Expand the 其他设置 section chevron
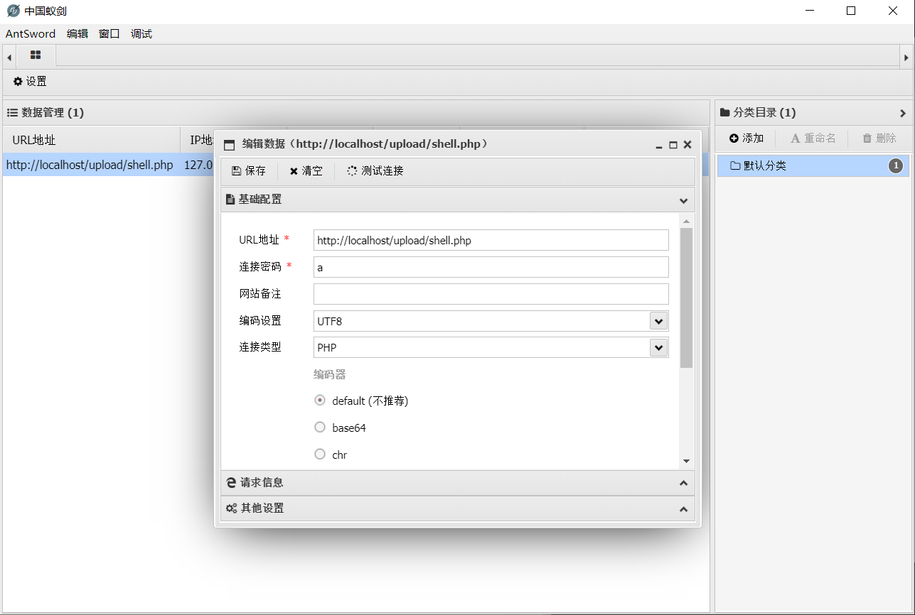Screen dimensions: 915x615 683,509
